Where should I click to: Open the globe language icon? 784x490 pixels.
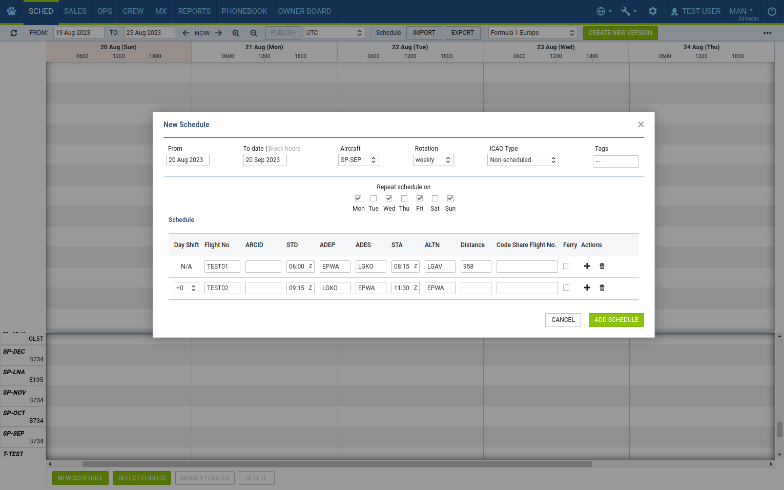pyautogui.click(x=602, y=11)
